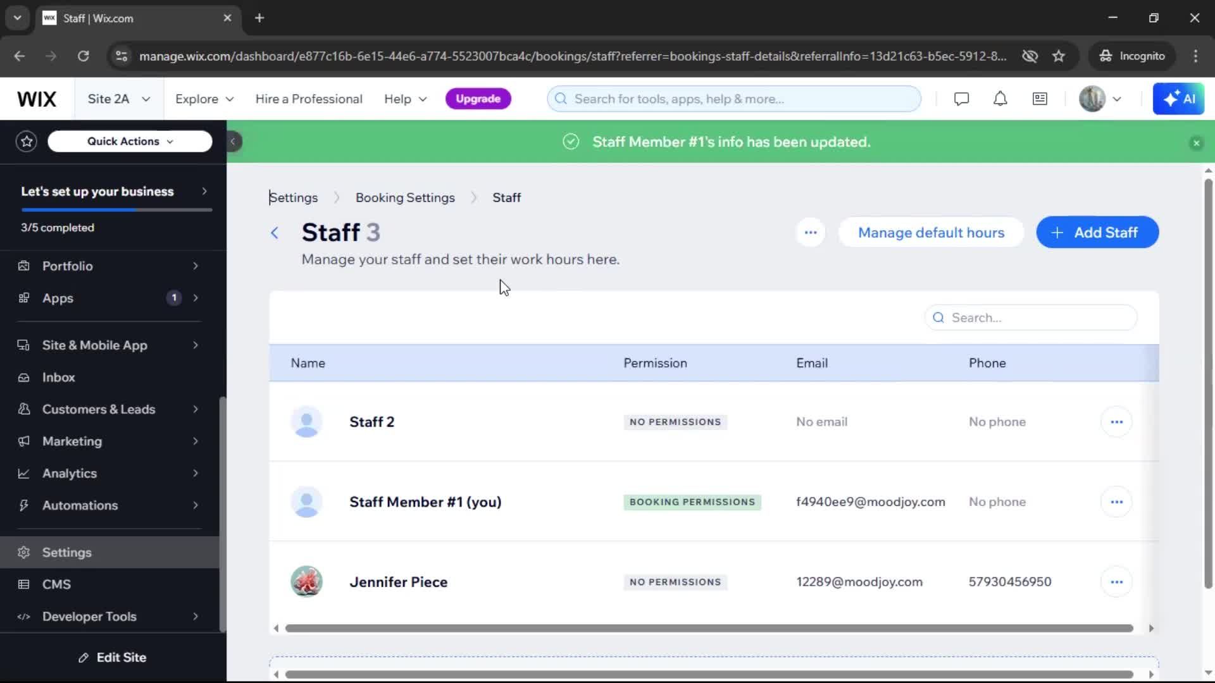The height and width of the screenshot is (683, 1215).
Task: Close the Staff | Wix.com tab
Action: point(227,18)
